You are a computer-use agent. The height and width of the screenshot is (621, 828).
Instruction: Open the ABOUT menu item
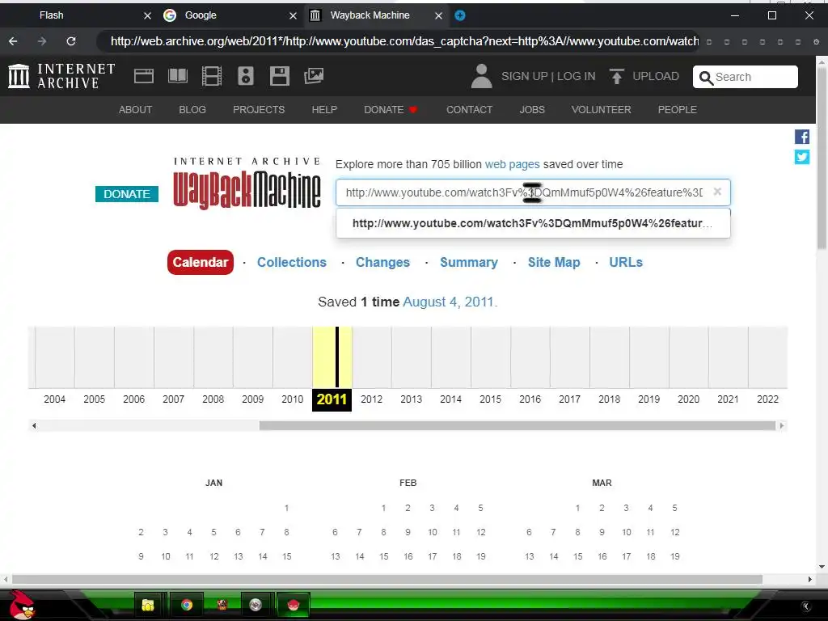point(135,110)
